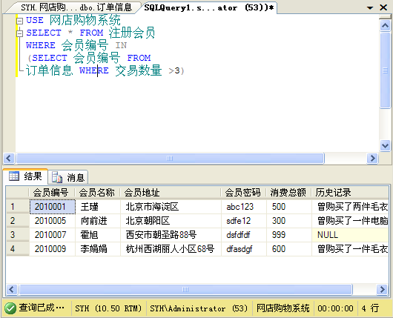The height and width of the screenshot is (318, 393).
Task: Click the editor window splitter handle
Action: [x=385, y=16]
